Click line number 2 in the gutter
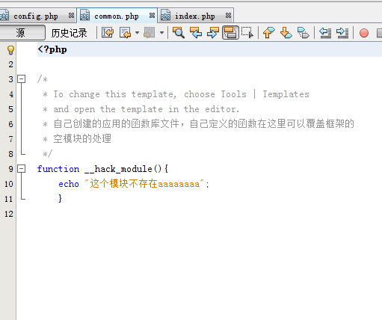Viewport: 382px width, 320px height. (10, 64)
